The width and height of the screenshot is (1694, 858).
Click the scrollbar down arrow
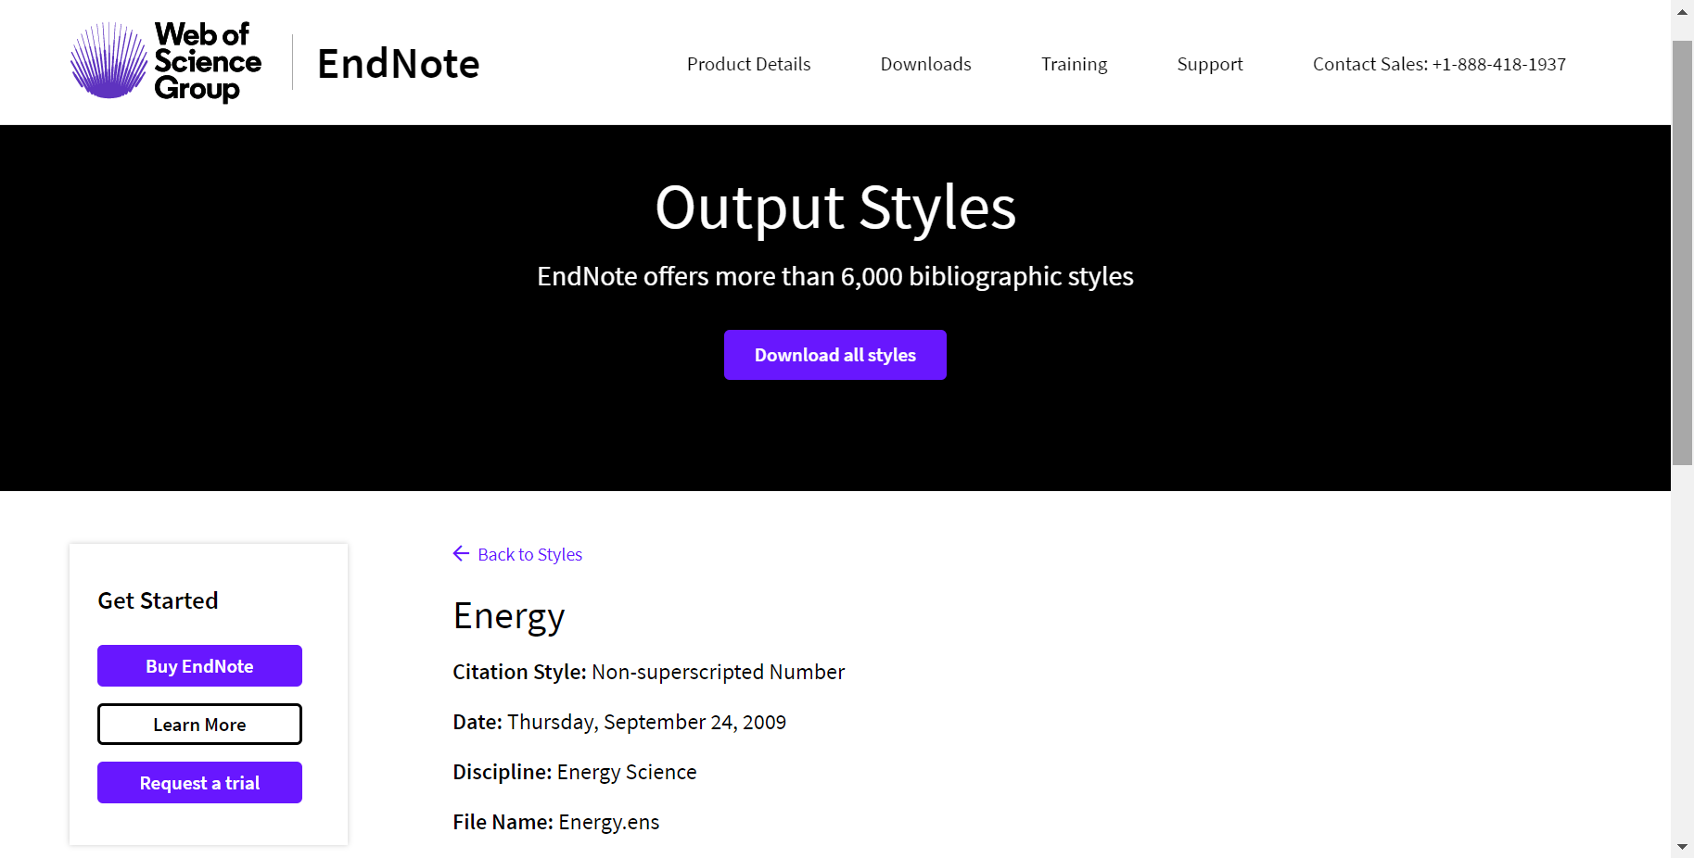[1681, 847]
